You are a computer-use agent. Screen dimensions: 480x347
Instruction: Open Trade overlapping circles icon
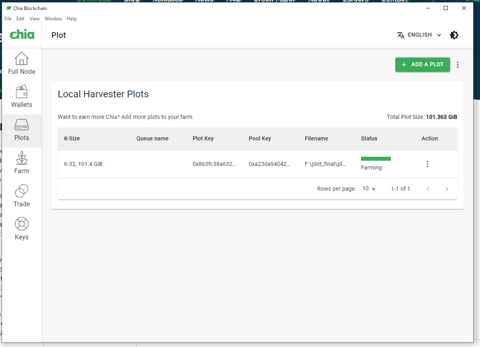tap(22, 191)
